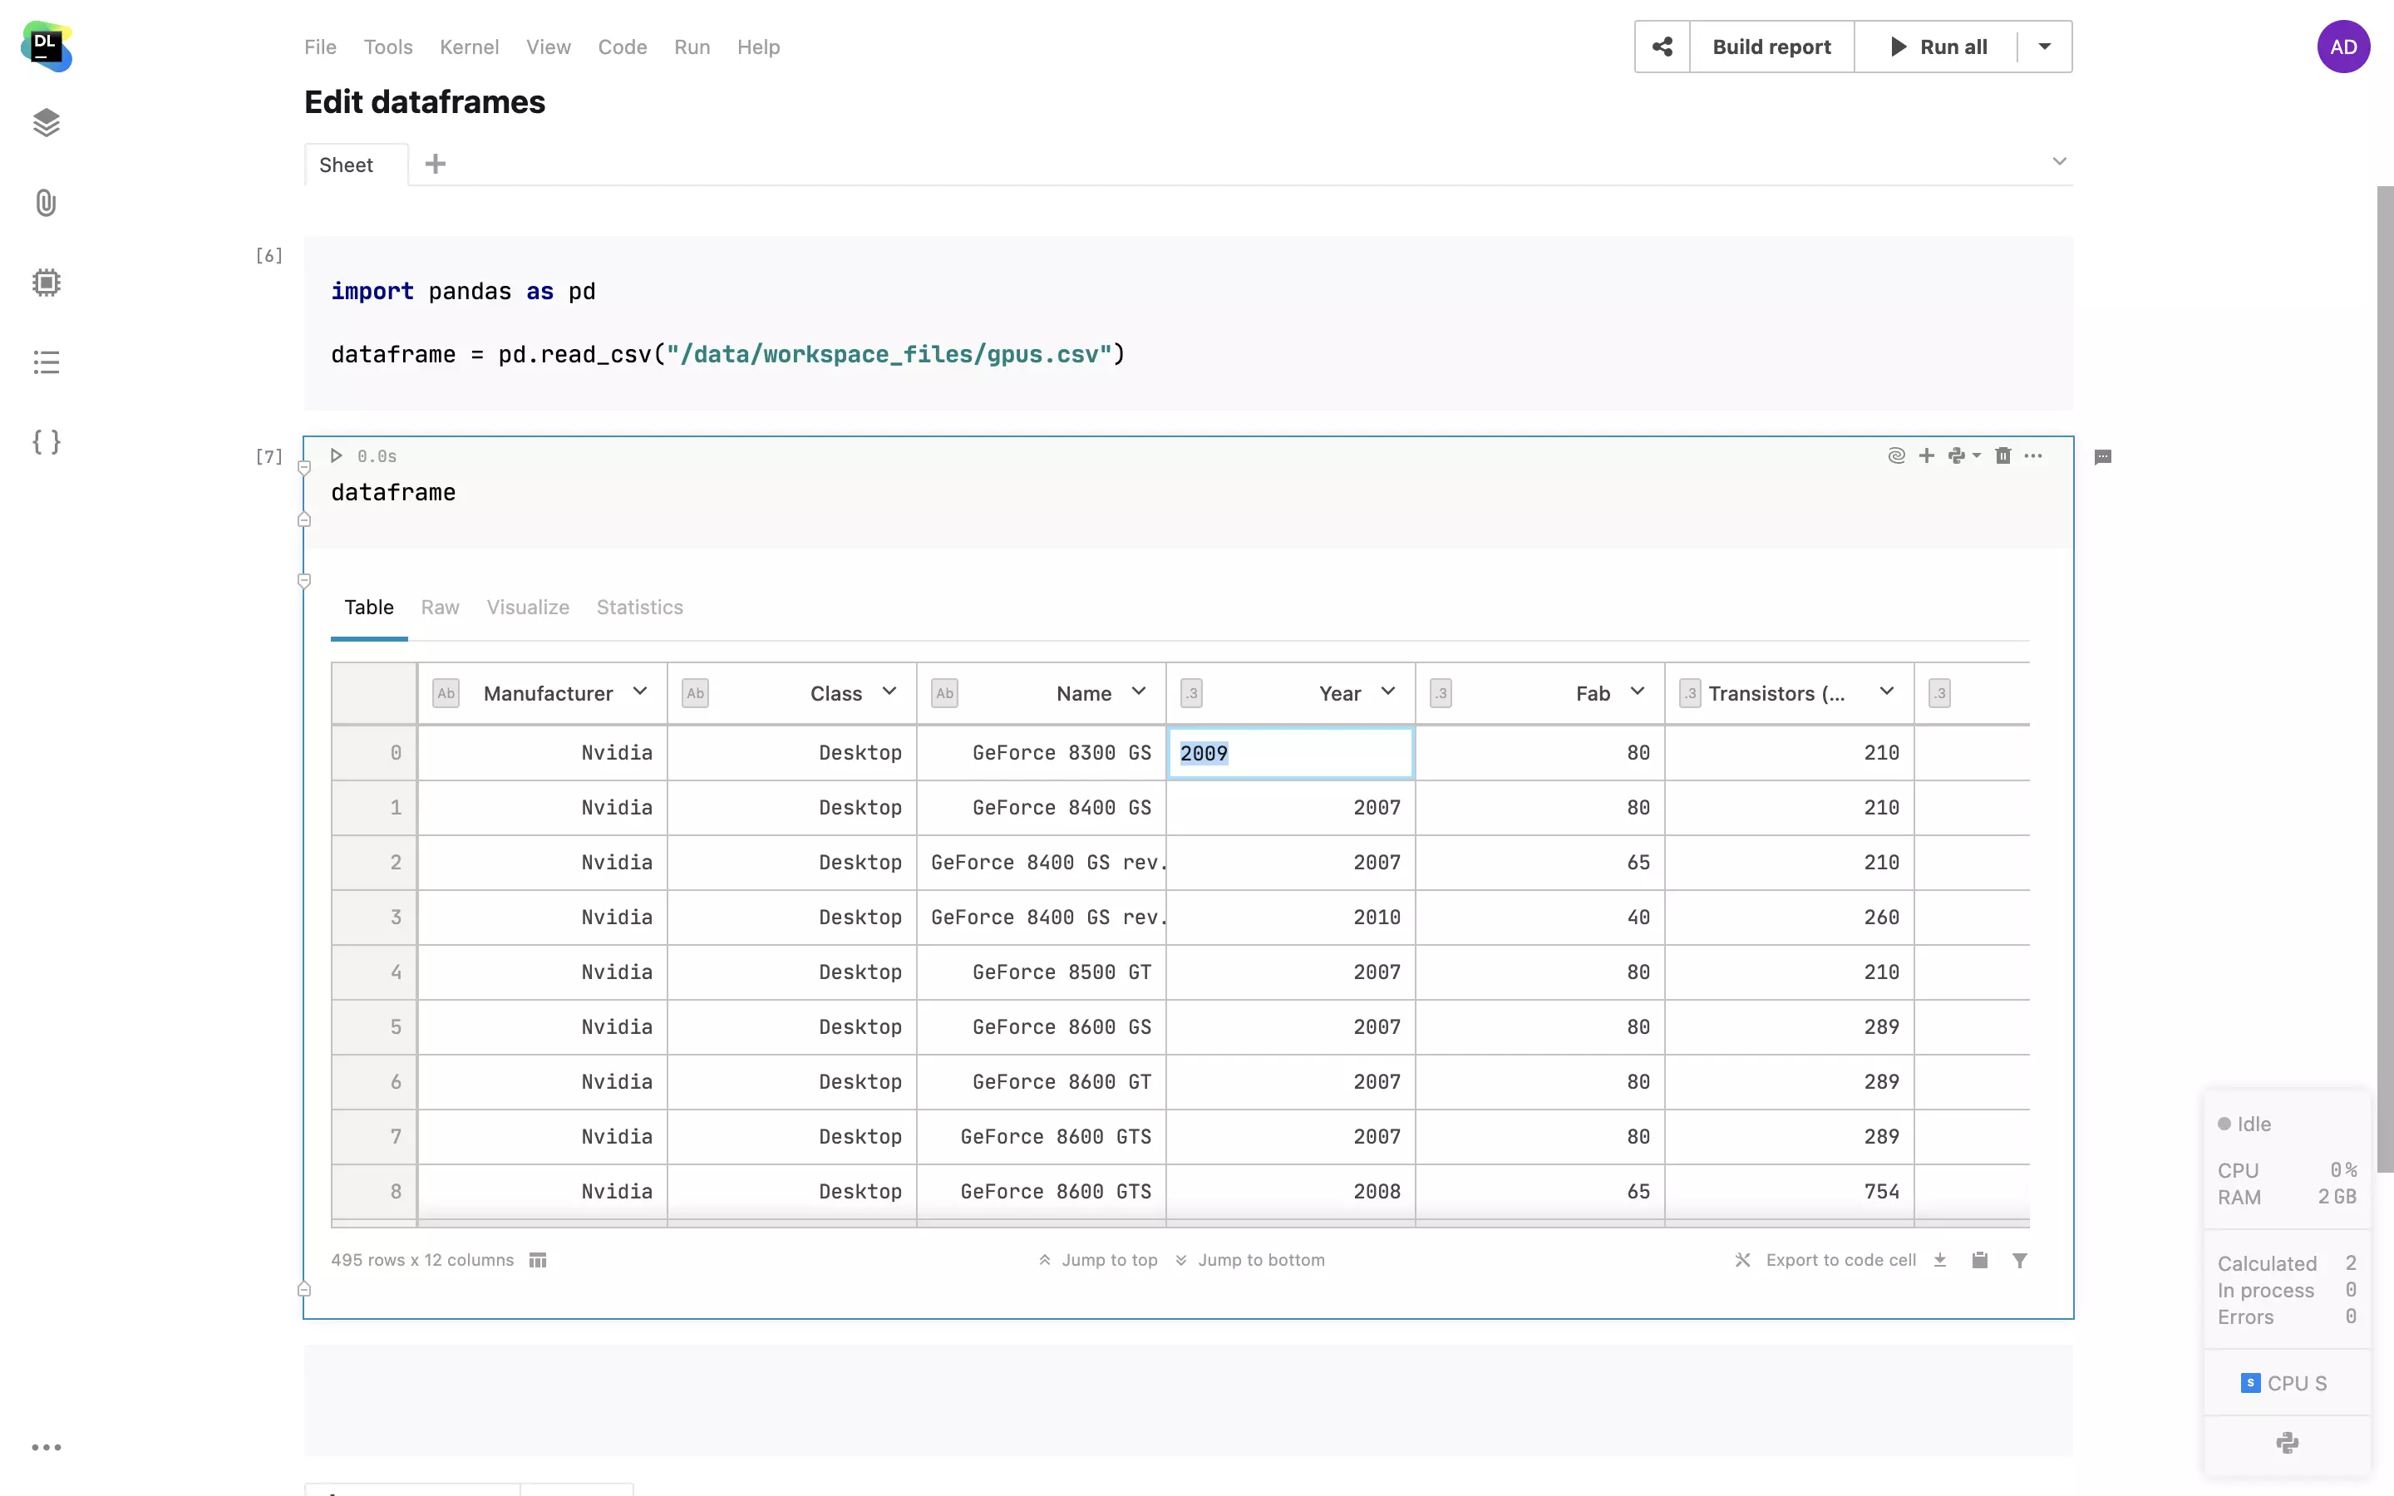Open the comment bubble next to the cell

2103,457
